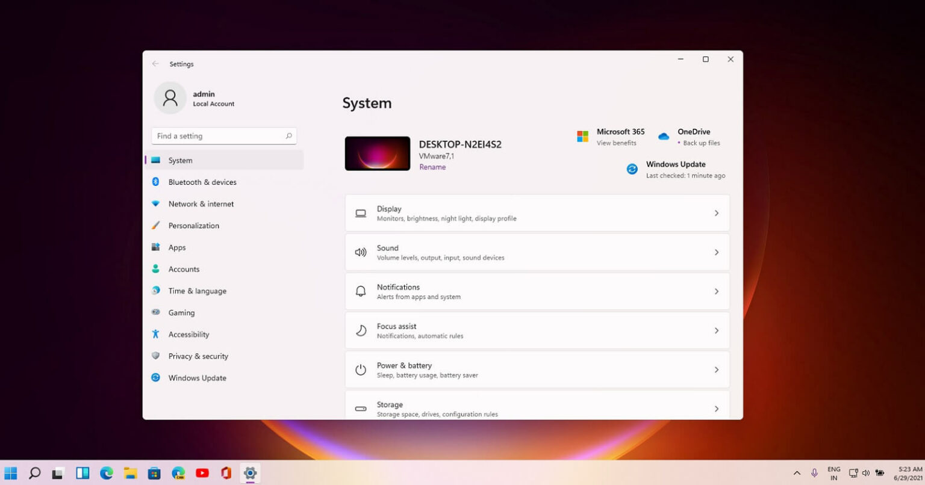Open Notifications settings via the bell icon
The image size is (925, 485).
click(360, 291)
